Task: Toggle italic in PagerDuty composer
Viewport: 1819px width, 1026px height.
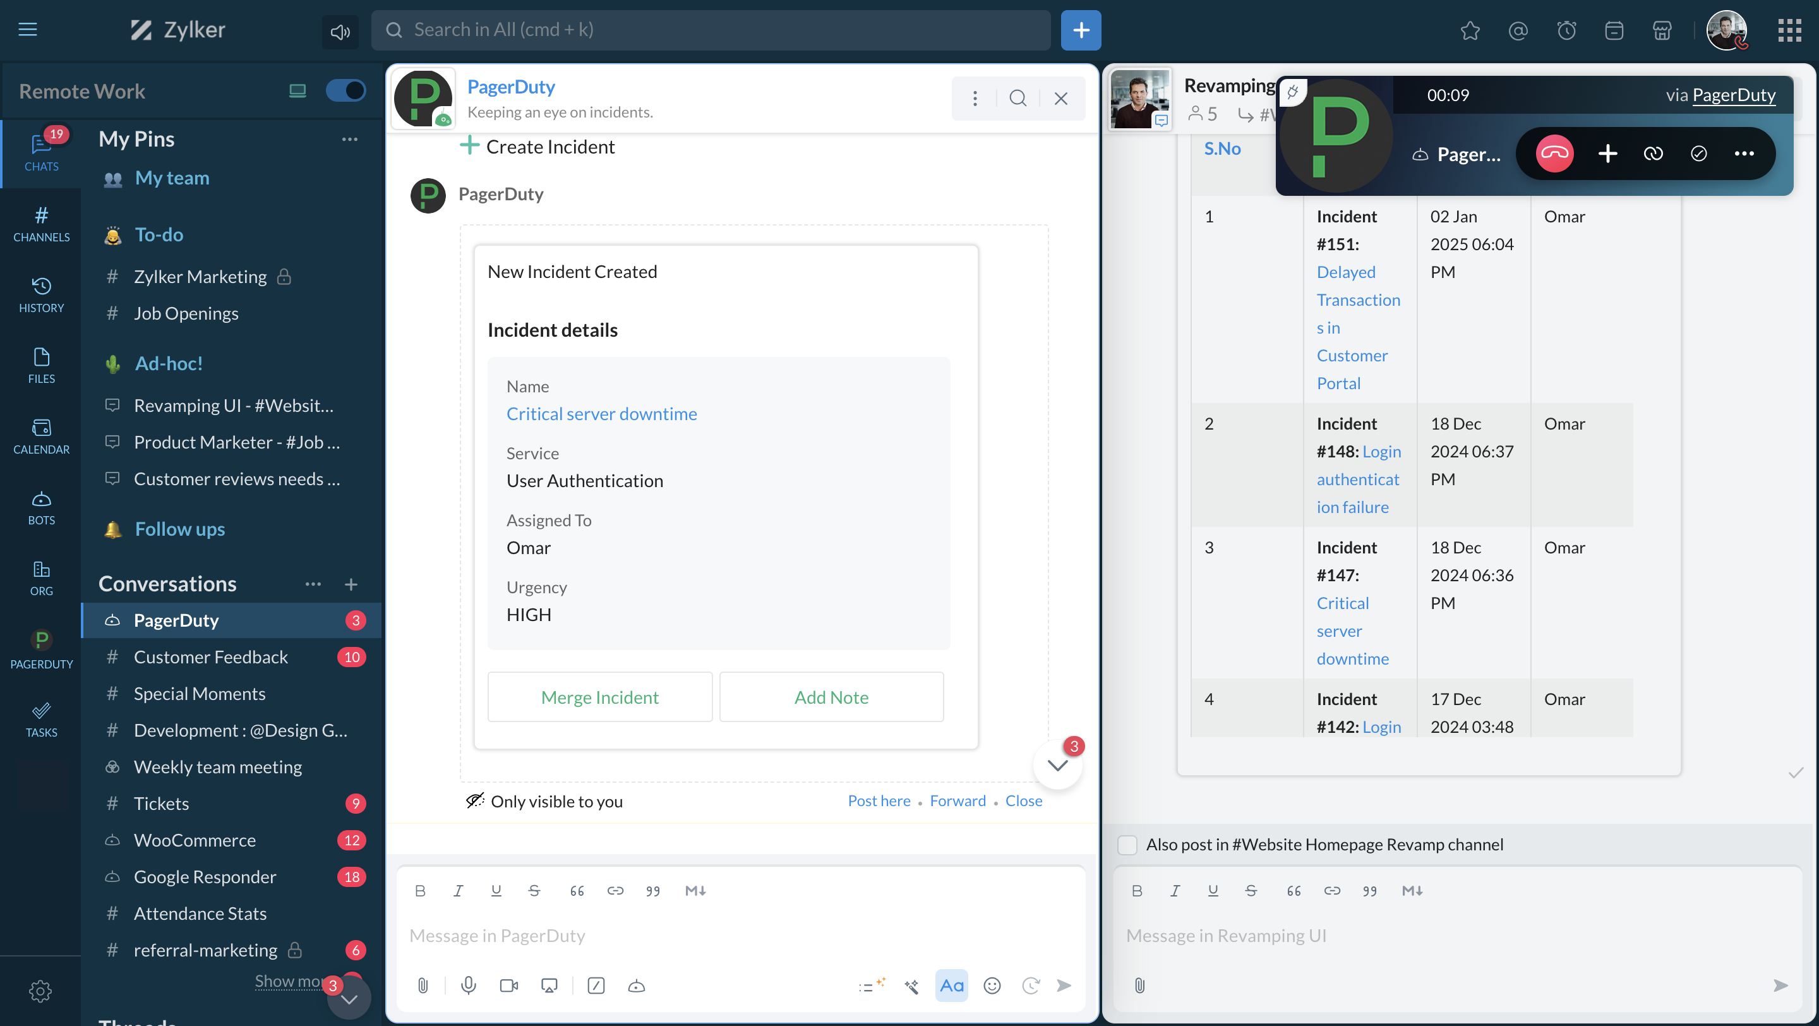Action: click(459, 890)
